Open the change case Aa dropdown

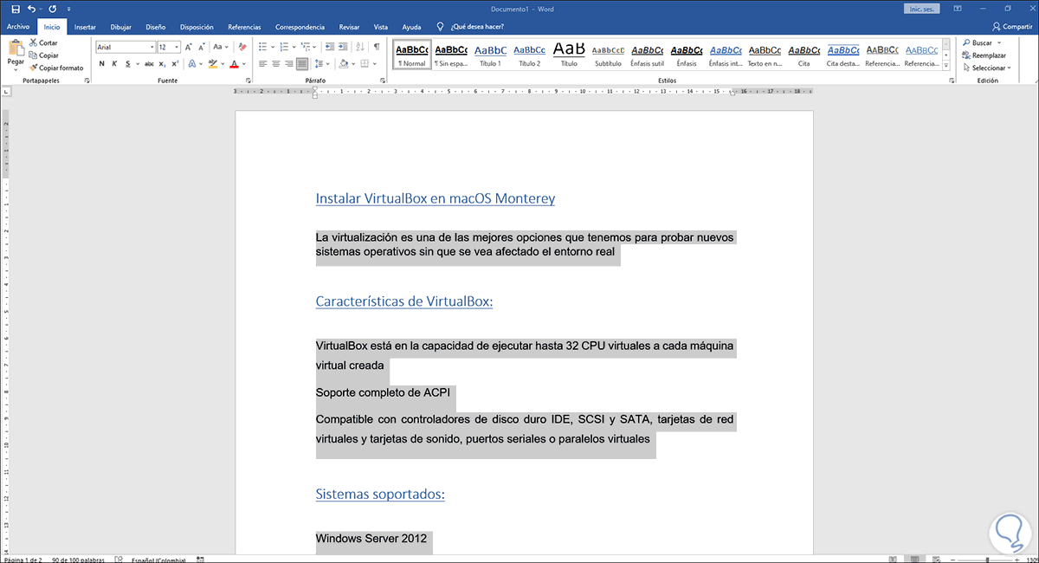221,47
